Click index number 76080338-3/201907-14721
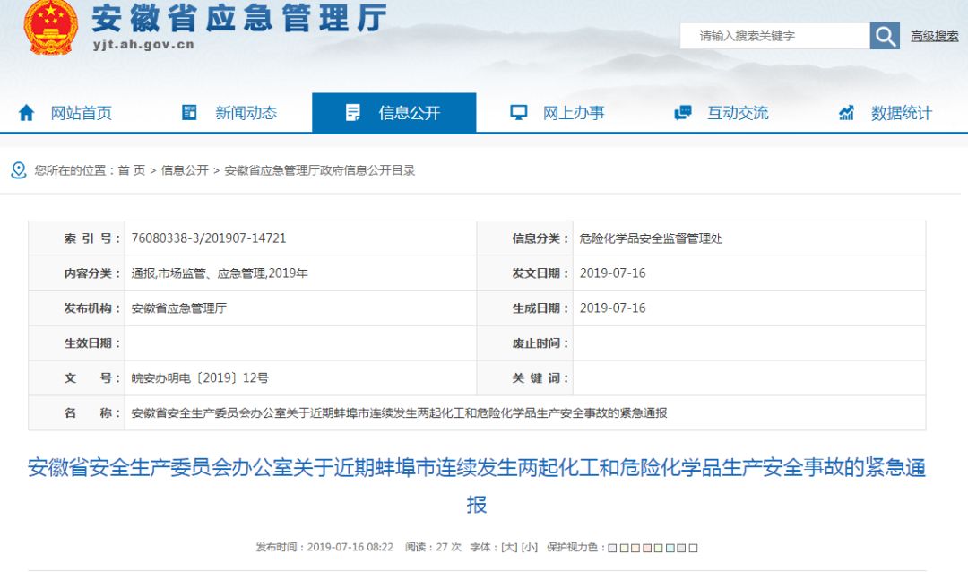 click(209, 238)
